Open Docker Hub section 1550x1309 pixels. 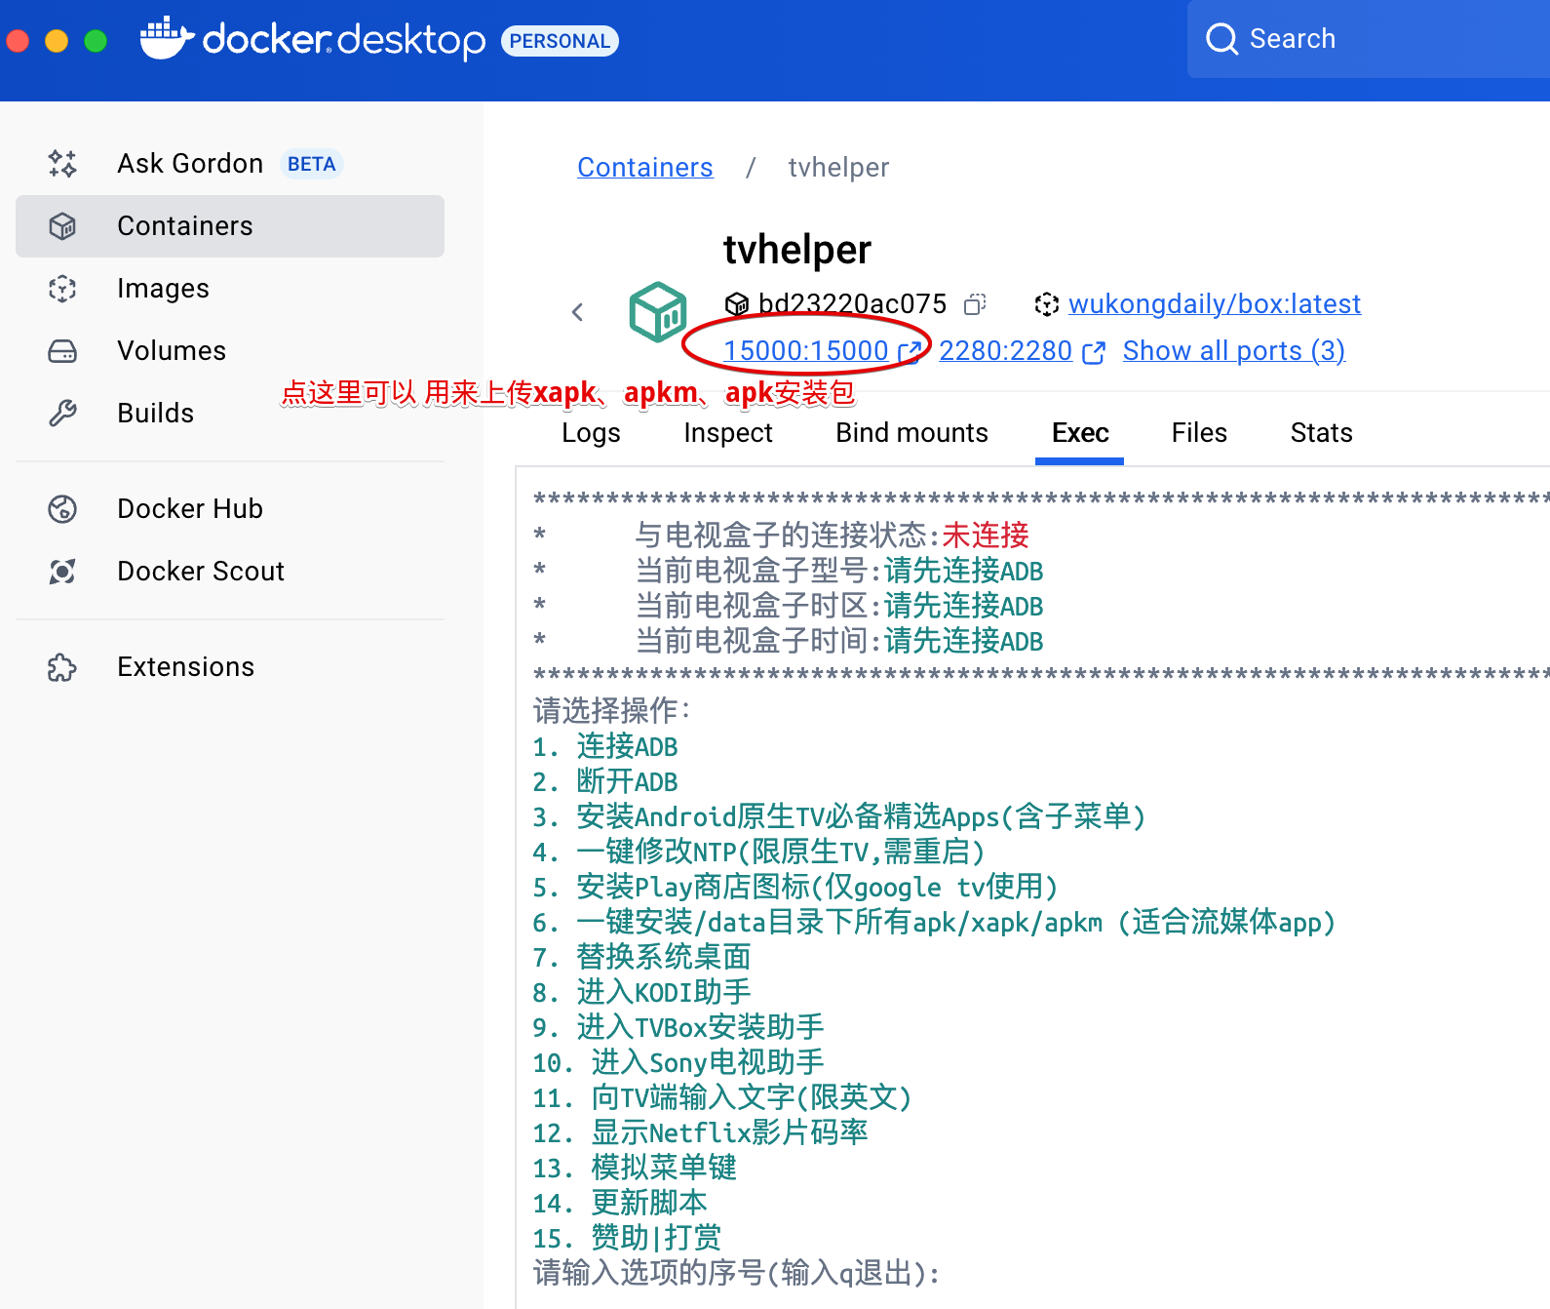click(230, 508)
